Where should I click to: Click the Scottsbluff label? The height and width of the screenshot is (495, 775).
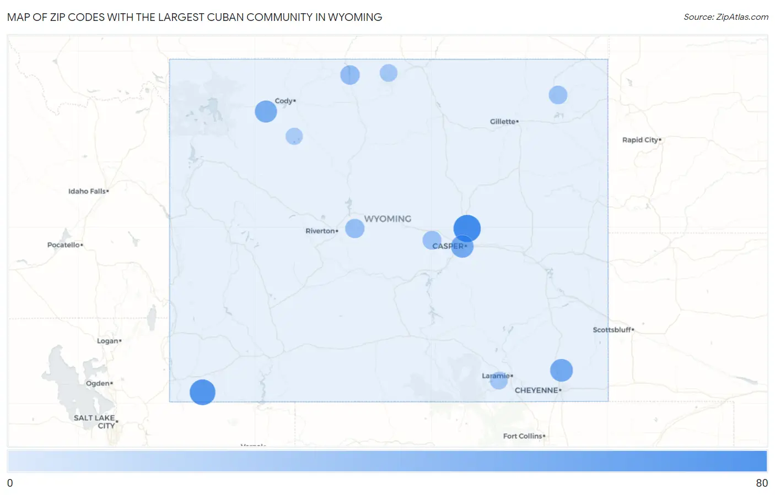click(612, 330)
